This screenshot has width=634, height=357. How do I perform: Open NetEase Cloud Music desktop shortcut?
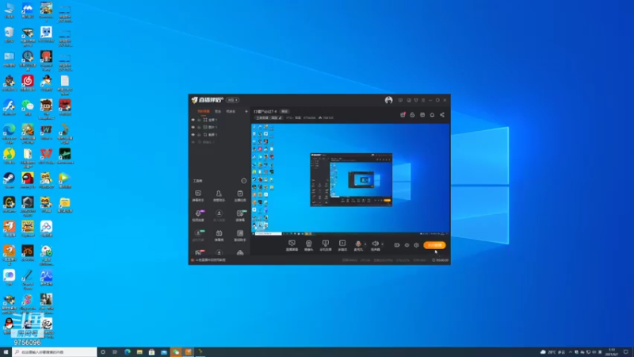click(x=28, y=83)
